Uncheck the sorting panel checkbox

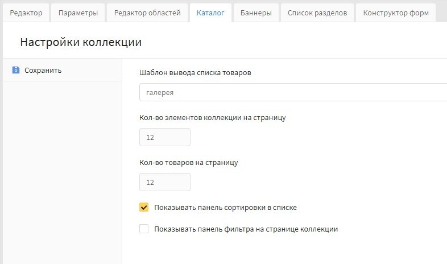point(144,208)
